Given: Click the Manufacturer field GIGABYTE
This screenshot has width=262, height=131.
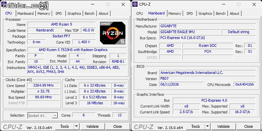Looking at the screenshot, I should pos(207,26).
